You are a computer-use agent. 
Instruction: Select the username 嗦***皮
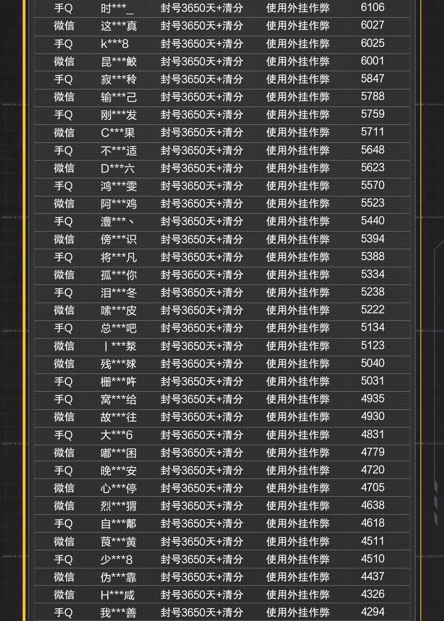click(x=119, y=310)
